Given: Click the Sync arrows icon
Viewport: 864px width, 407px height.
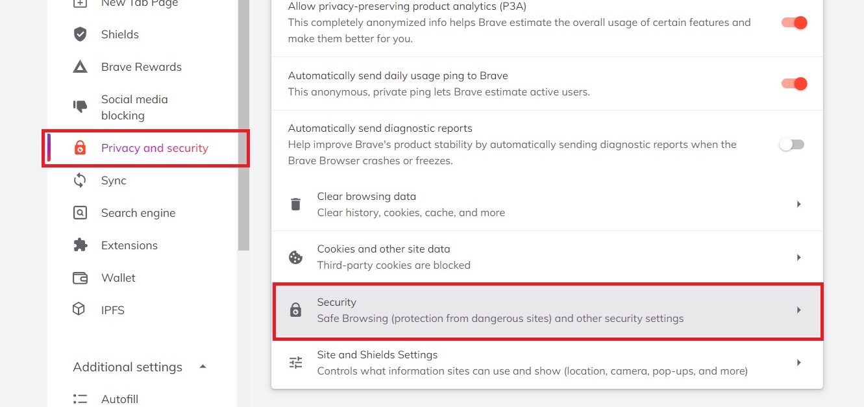Looking at the screenshot, I should (x=80, y=180).
